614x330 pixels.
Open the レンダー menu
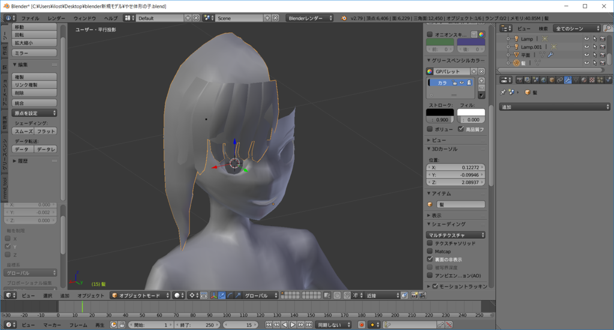[x=56, y=19]
